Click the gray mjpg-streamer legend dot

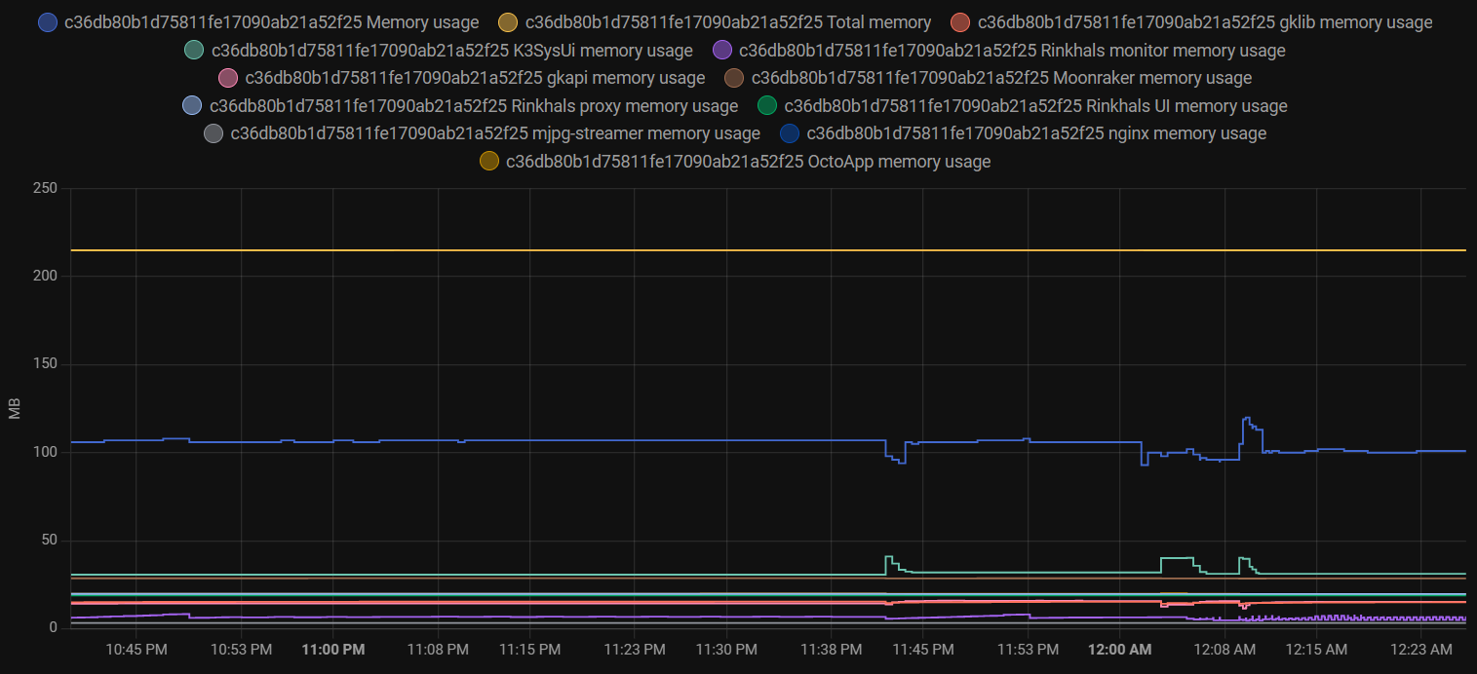pos(214,133)
